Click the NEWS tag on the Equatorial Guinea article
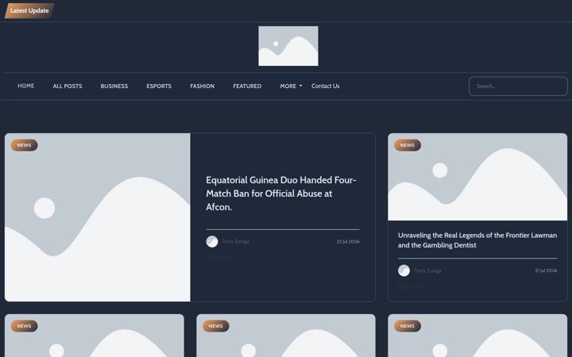572x357 pixels. tap(24, 145)
